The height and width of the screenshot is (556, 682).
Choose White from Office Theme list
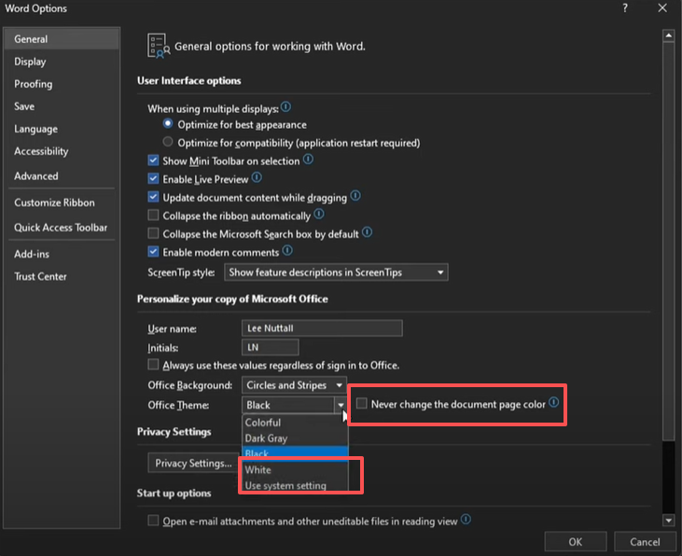pyautogui.click(x=258, y=470)
